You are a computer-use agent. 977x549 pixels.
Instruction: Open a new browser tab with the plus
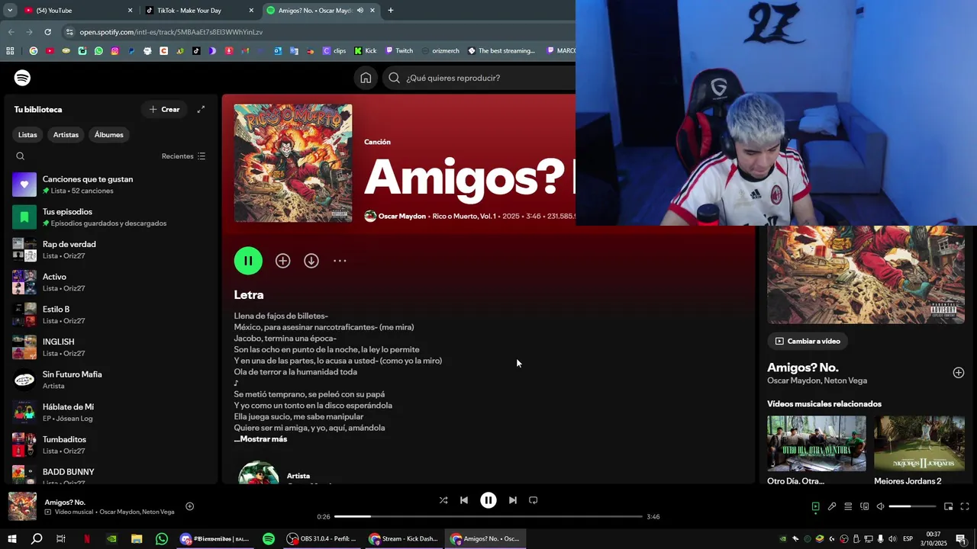(x=391, y=11)
